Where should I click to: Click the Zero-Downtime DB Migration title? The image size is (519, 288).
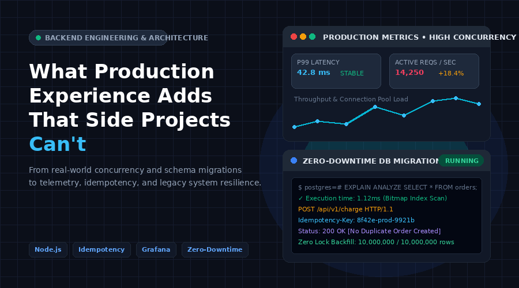(x=371, y=161)
